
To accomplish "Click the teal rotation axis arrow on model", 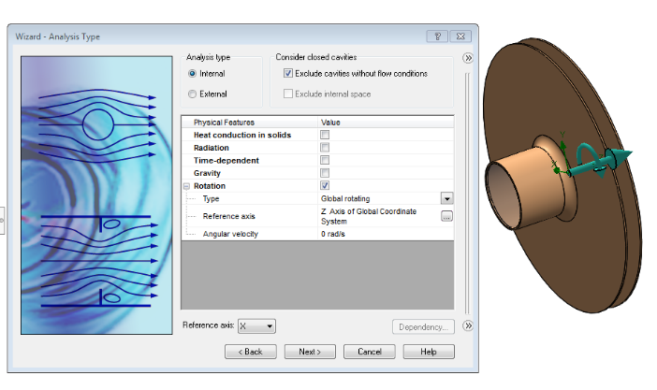I will pos(599,161).
